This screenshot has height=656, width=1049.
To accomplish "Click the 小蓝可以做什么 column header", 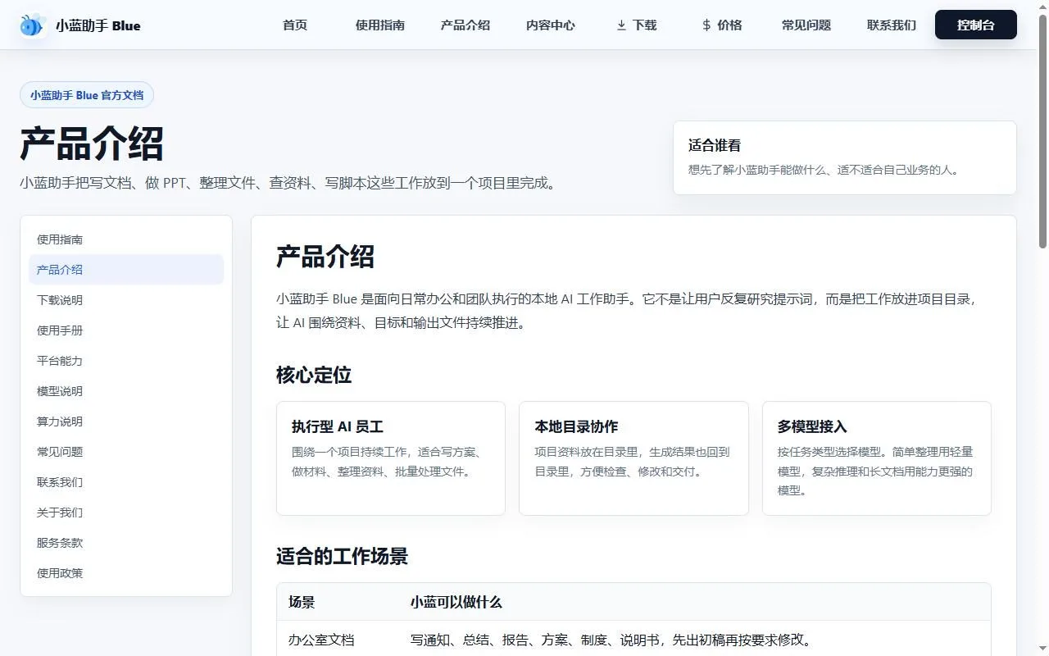I will coord(456,602).
